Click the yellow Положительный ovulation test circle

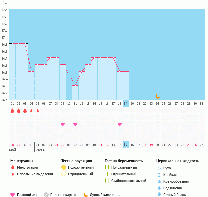64,167
